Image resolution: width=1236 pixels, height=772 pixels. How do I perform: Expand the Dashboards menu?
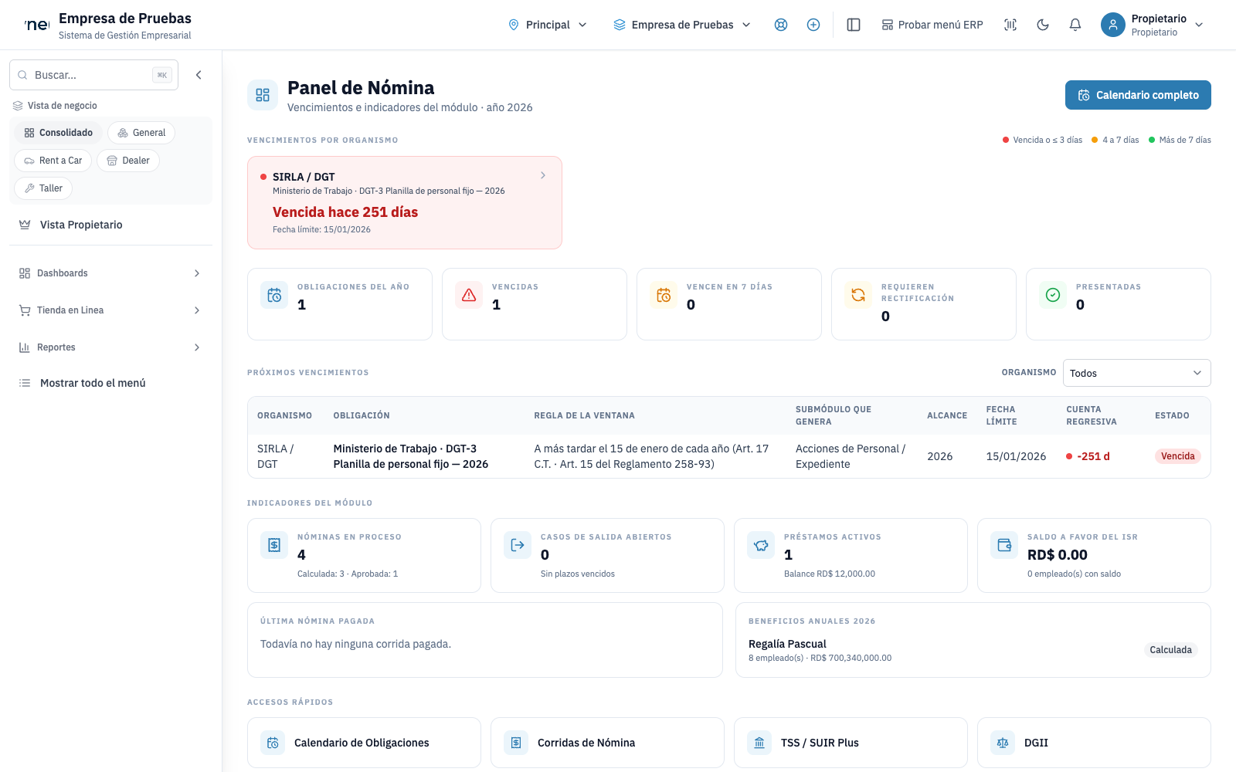pyautogui.click(x=110, y=273)
